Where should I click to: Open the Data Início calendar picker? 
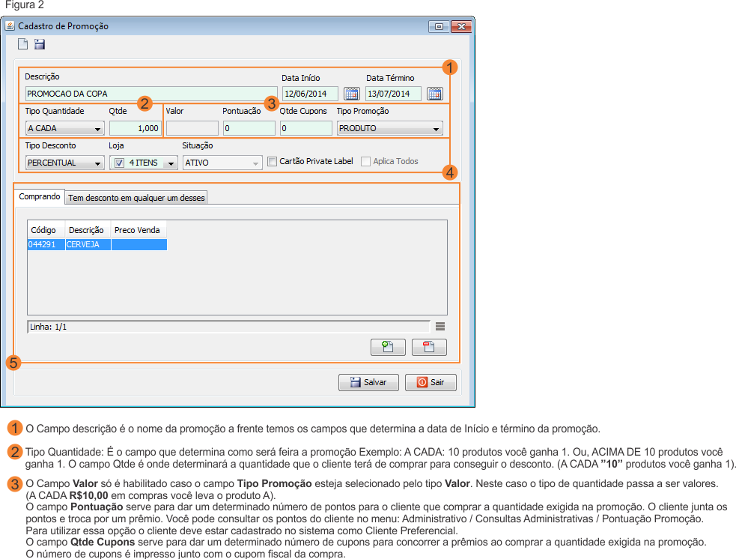352,94
